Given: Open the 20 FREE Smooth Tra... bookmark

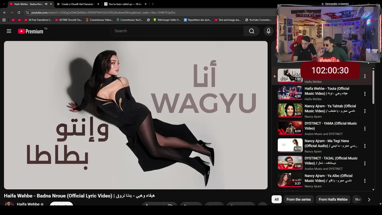Looking at the screenshot, I should pos(68,20).
